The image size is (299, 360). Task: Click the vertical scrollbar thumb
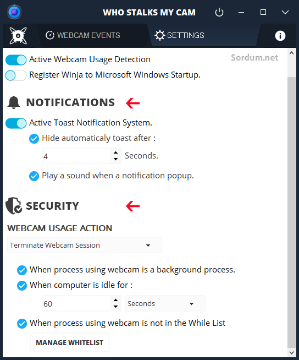click(x=292, y=212)
